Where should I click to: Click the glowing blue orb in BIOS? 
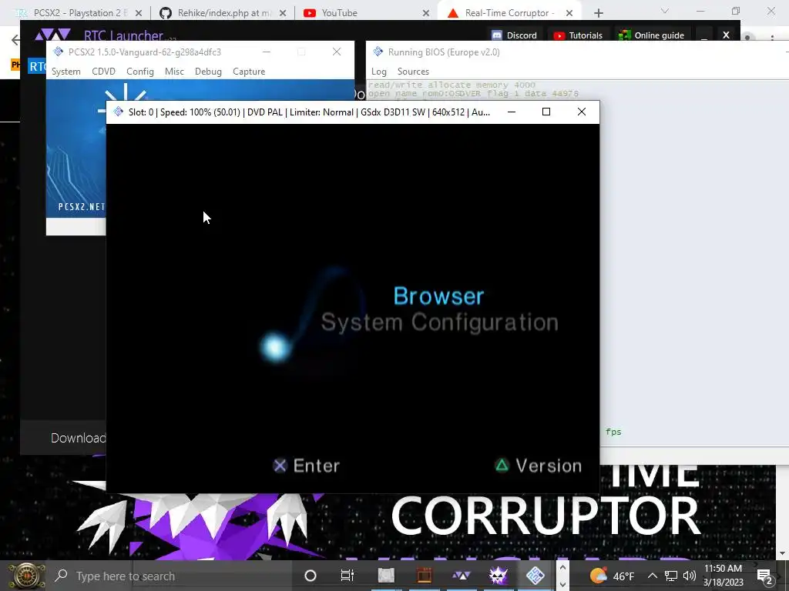275,347
